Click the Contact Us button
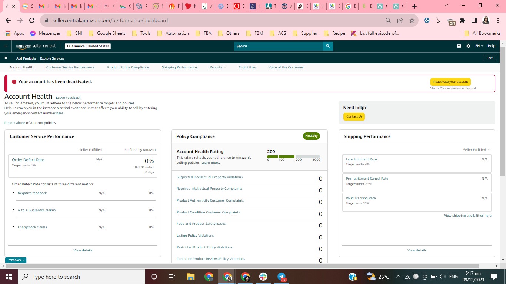This screenshot has height=284, width=506. pyautogui.click(x=354, y=116)
